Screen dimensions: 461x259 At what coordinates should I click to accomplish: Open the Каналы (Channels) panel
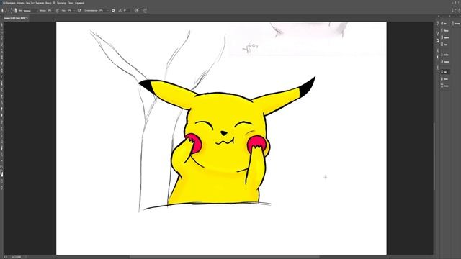(444, 78)
